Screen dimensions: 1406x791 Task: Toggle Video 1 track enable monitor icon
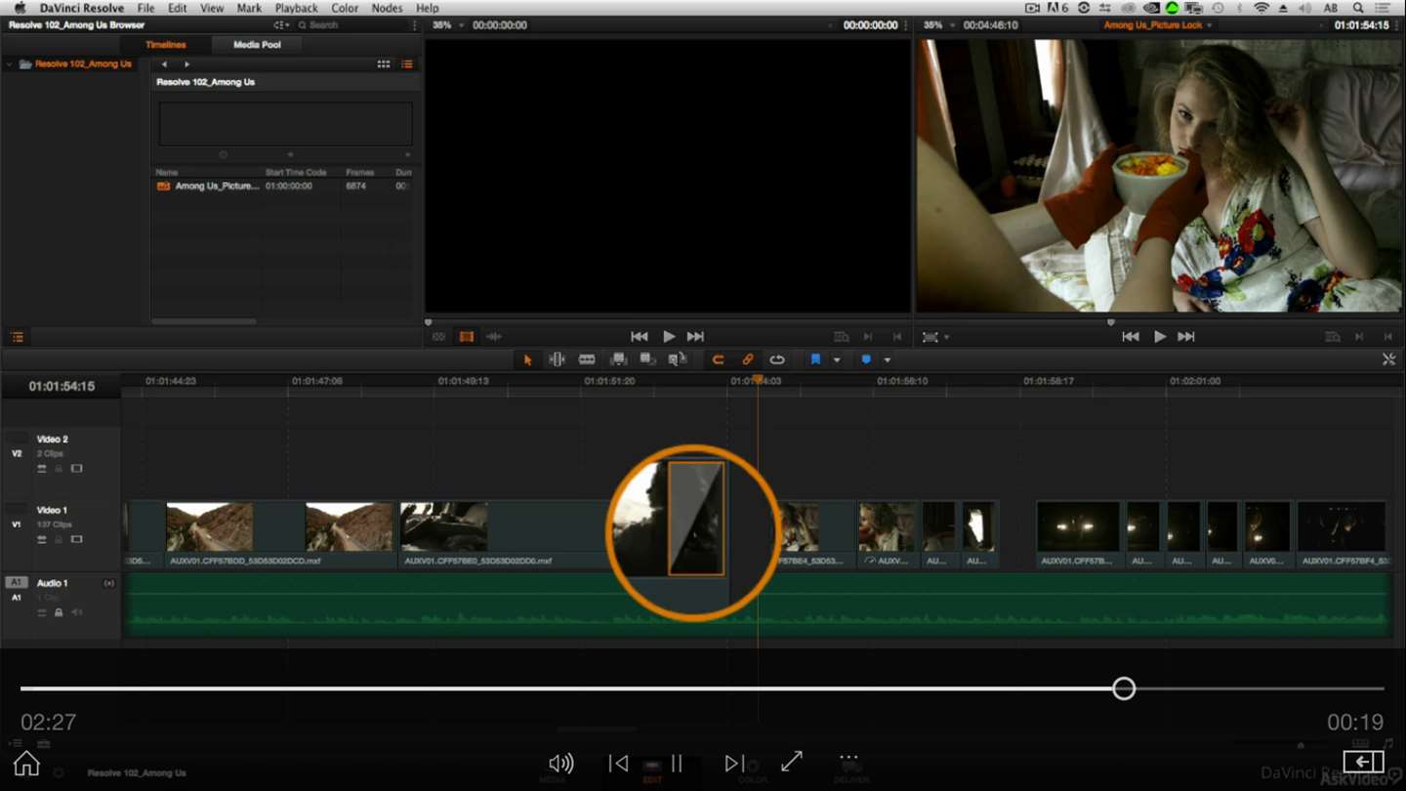(x=76, y=539)
